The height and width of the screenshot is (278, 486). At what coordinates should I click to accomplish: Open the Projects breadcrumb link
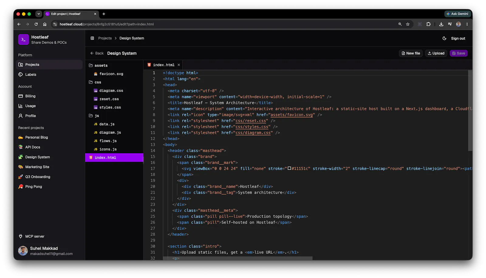pos(105,38)
